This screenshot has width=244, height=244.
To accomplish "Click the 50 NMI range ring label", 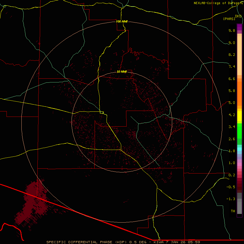I will point(122,72).
